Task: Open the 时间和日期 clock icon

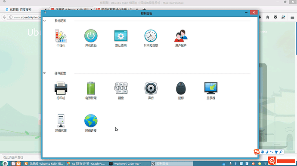Action: (x=151, y=38)
